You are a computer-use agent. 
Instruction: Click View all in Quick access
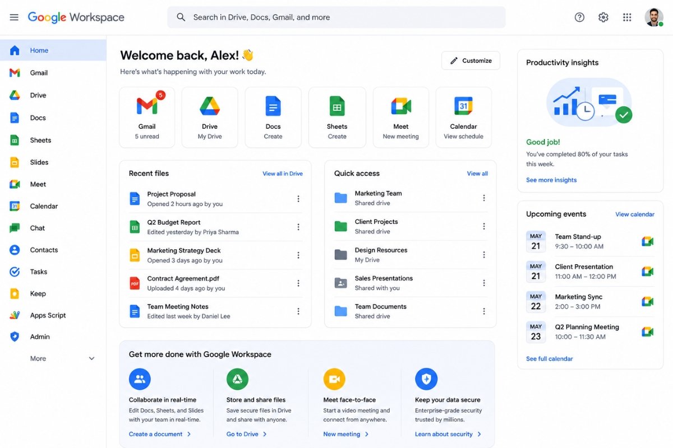pyautogui.click(x=477, y=174)
